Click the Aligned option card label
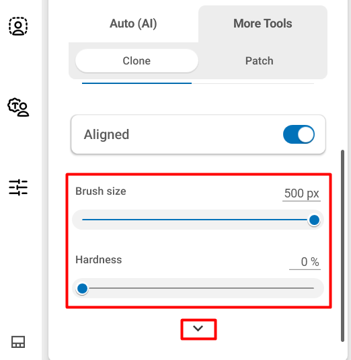Image resolution: width=351 pixels, height=360 pixels. [x=106, y=134]
